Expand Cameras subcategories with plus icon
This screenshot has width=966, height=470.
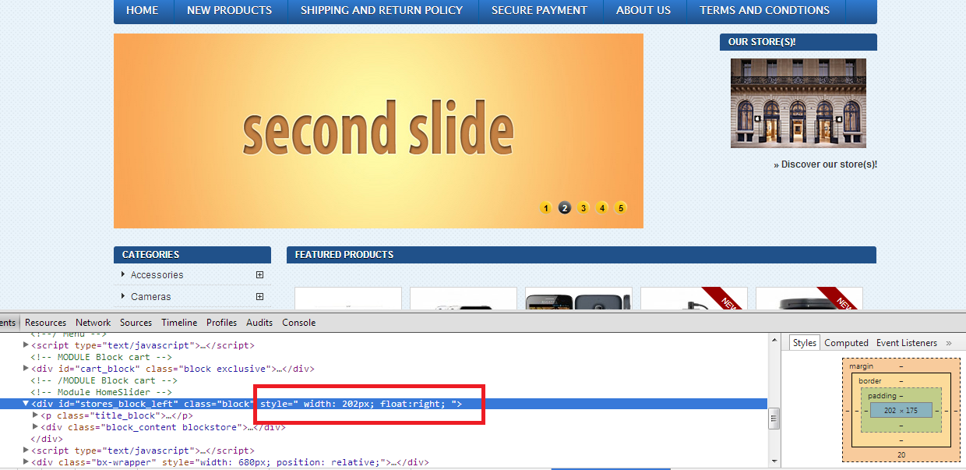coord(260,297)
